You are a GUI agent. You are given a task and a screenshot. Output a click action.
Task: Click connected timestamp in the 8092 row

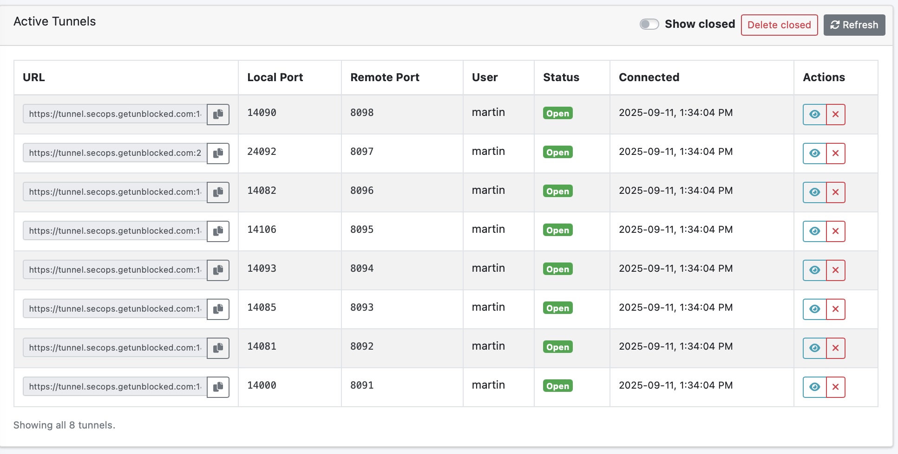[x=676, y=346]
